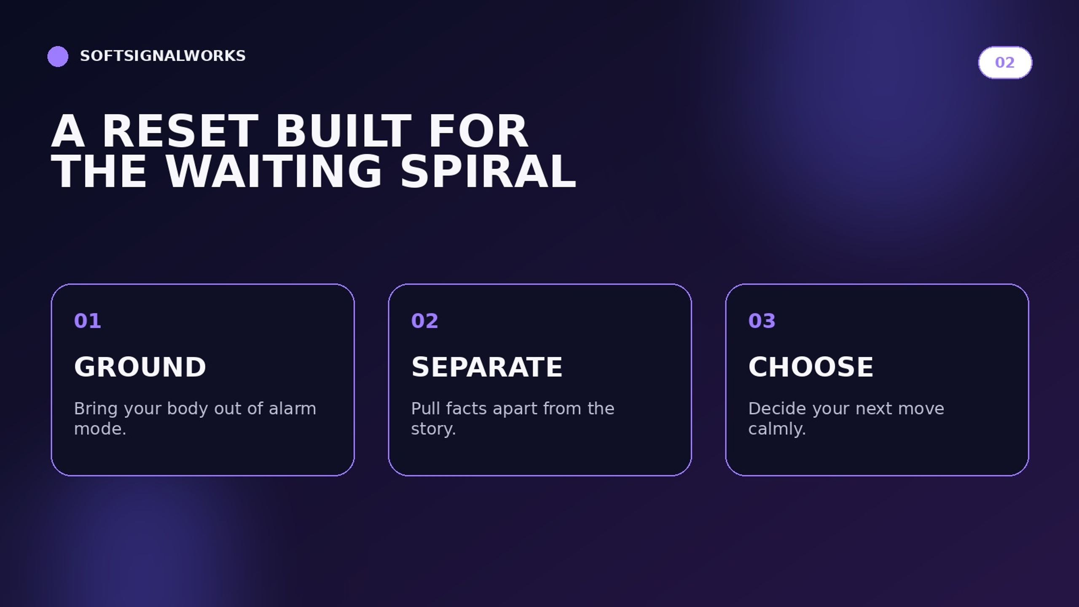Click the 03 number in third card

tap(762, 321)
